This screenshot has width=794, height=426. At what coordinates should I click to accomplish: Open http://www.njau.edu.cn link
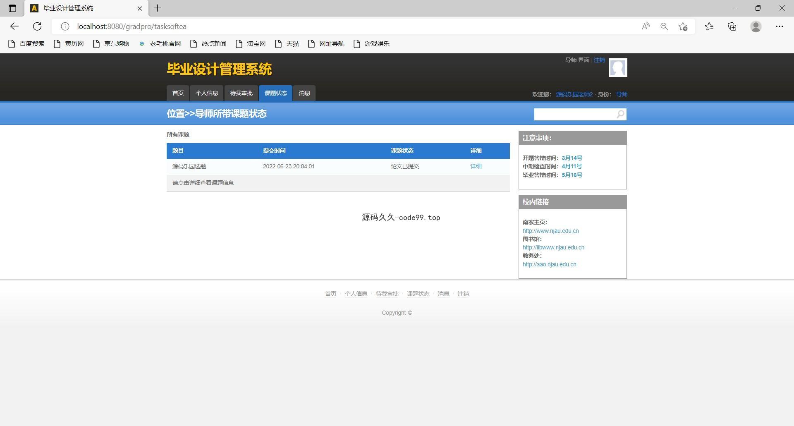[x=550, y=231]
